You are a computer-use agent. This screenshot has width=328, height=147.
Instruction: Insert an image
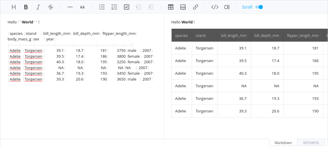183,7
